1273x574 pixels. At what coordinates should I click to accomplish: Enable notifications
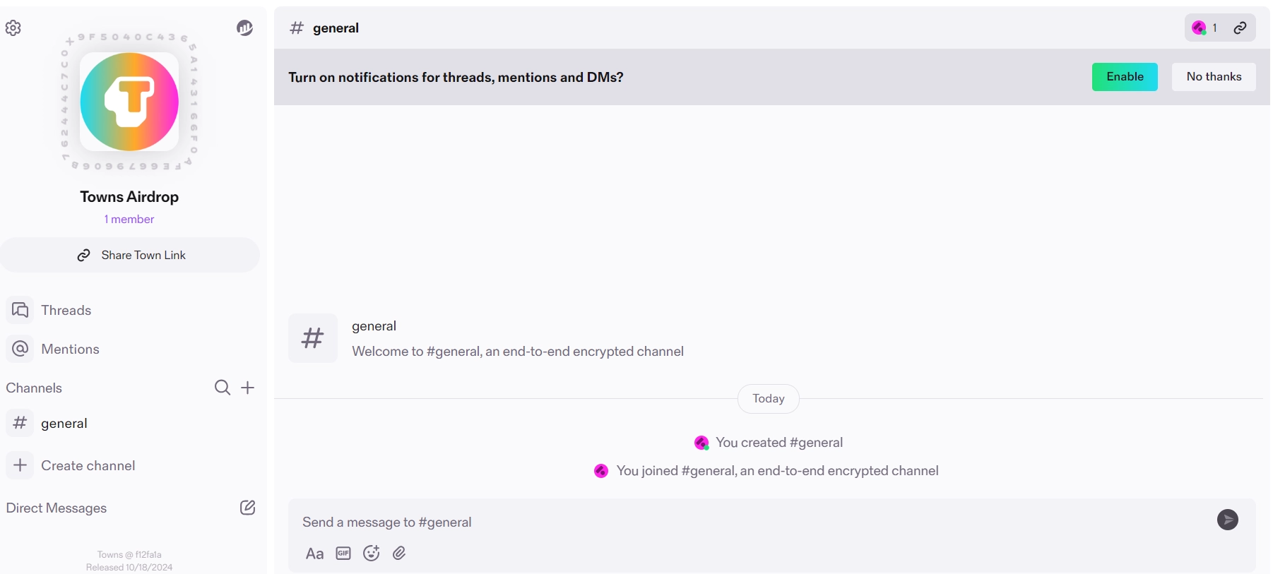pyautogui.click(x=1125, y=77)
